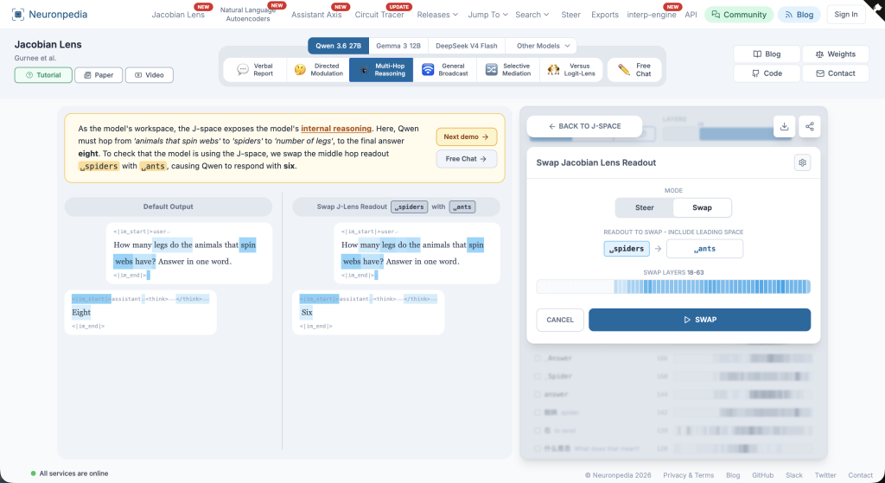Click the Code GitHub icon
885x483 pixels.
click(x=755, y=73)
